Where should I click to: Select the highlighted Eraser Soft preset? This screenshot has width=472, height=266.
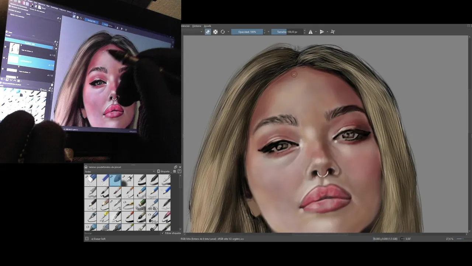(x=115, y=180)
